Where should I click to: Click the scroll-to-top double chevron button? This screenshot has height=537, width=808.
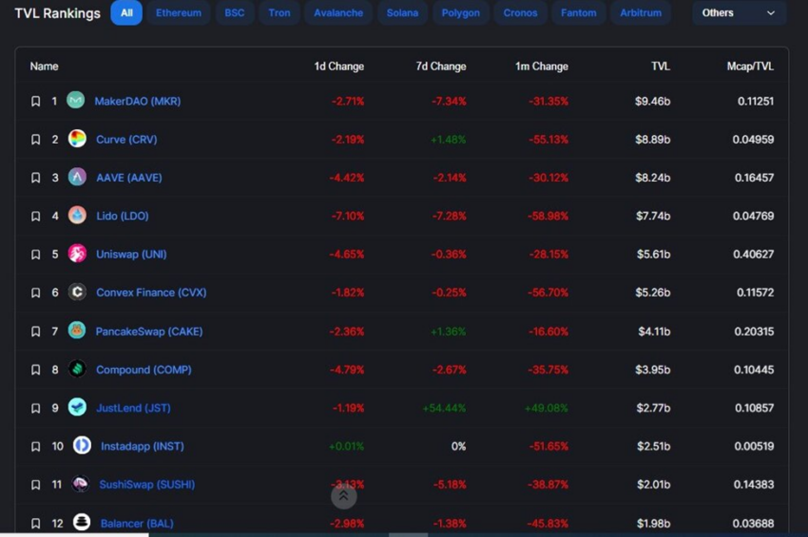coord(344,496)
